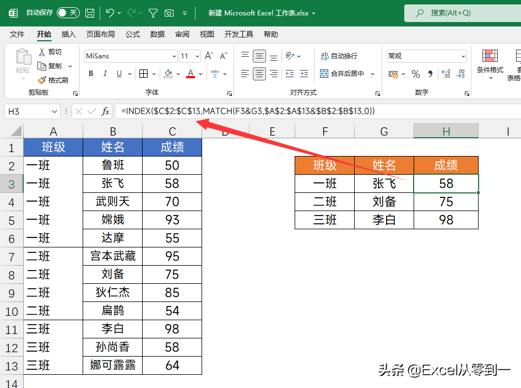
Task: Click the percent style icon
Action: pyautogui.click(x=416, y=74)
